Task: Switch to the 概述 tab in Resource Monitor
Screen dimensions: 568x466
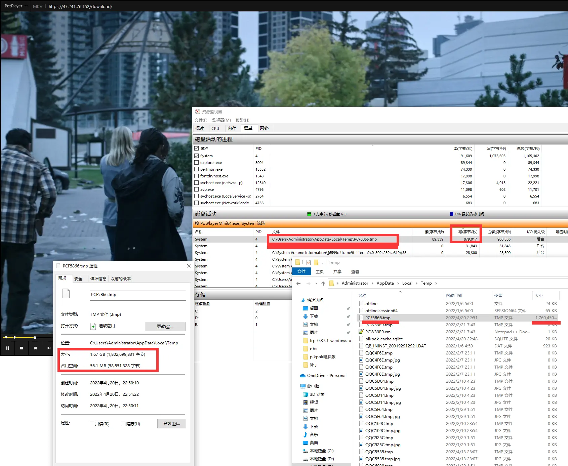Action: [200, 128]
